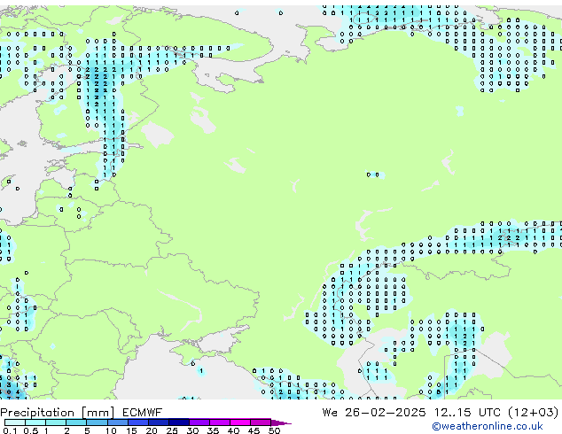Select the 35–40 mm legend color swatch

click(x=220, y=422)
